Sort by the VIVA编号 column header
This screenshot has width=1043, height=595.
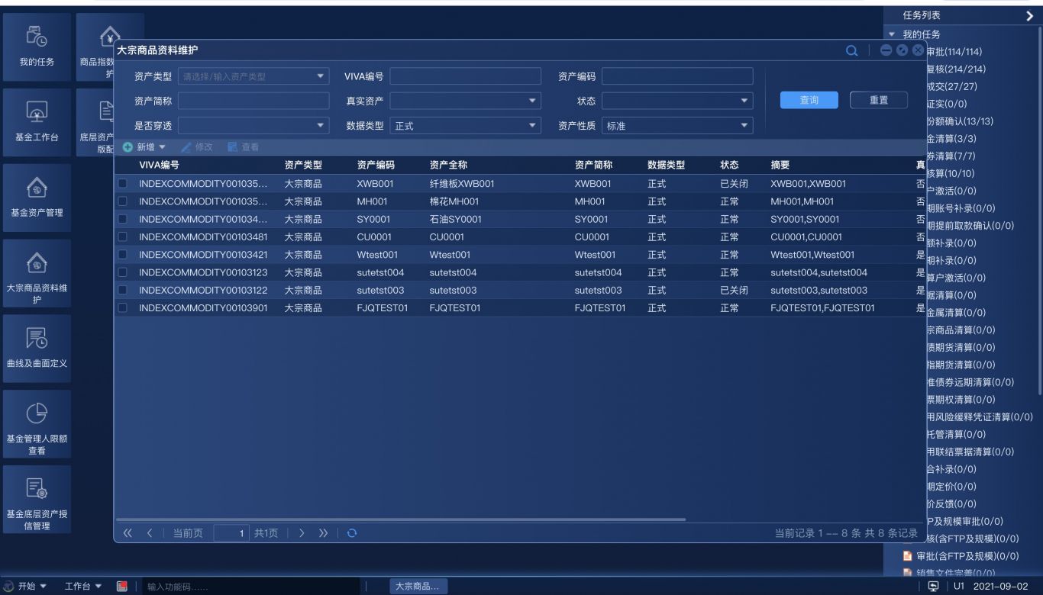160,165
